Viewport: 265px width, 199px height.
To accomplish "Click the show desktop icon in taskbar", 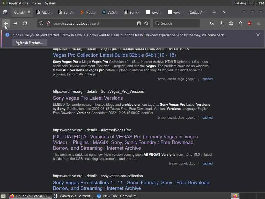I will click(x=3, y=196).
